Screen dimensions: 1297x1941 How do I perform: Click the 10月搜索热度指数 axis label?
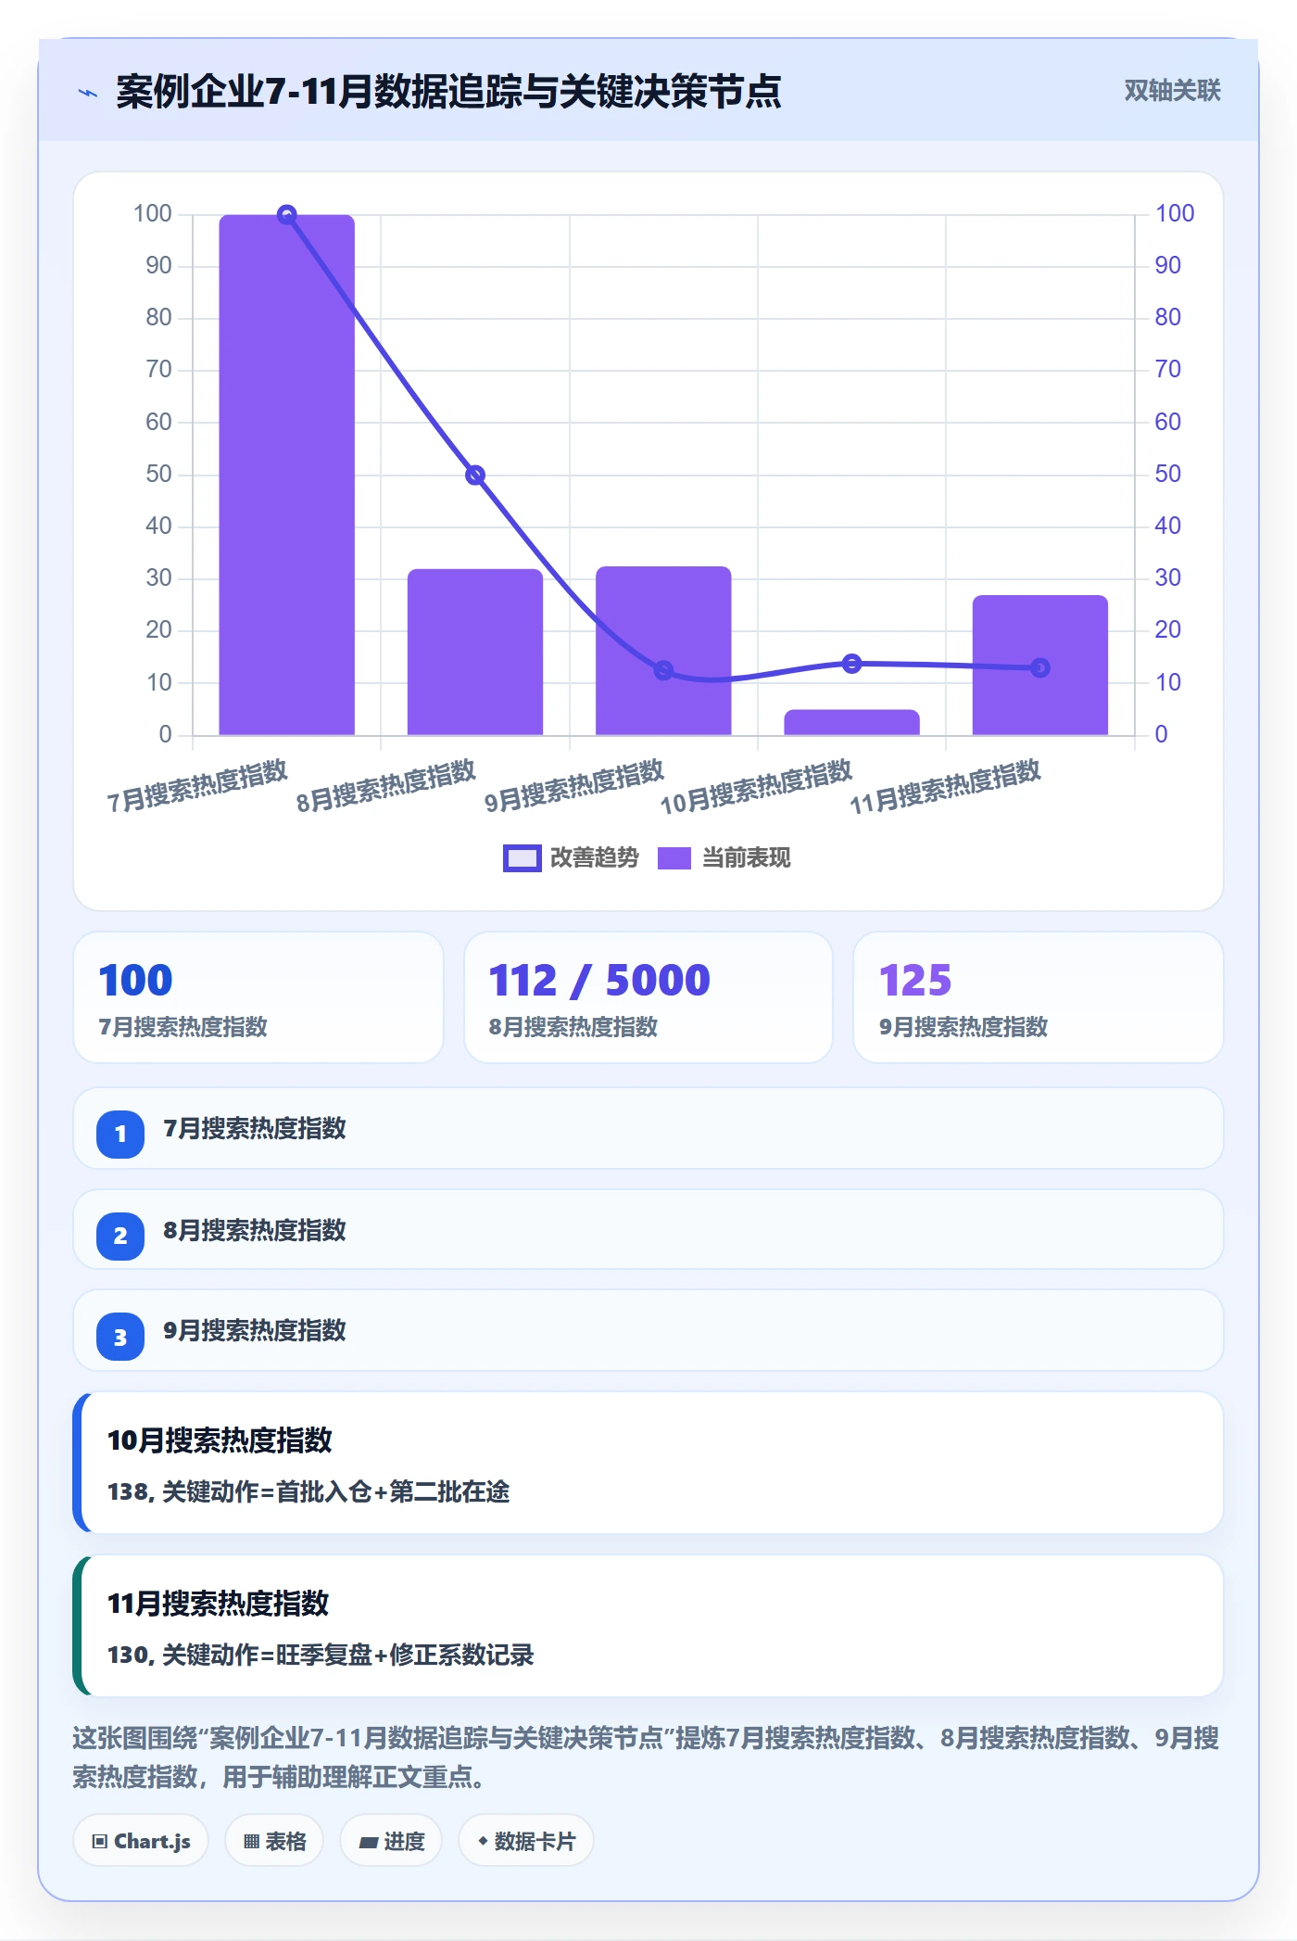pos(756,788)
